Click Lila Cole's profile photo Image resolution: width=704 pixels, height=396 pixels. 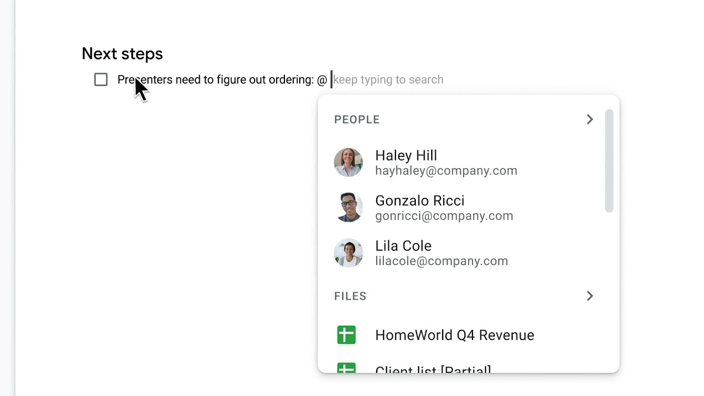pos(348,252)
